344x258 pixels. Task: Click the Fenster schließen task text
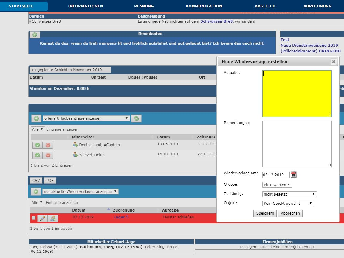[x=178, y=217]
